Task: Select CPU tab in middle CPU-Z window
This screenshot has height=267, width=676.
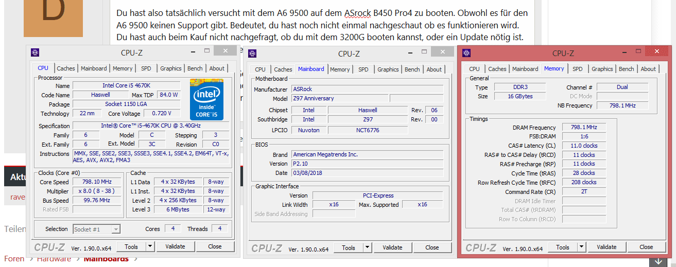Action: (x=261, y=69)
